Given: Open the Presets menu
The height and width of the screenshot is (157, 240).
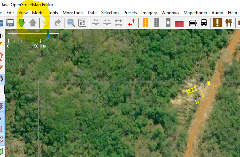Looking at the screenshot, I should [130, 12].
